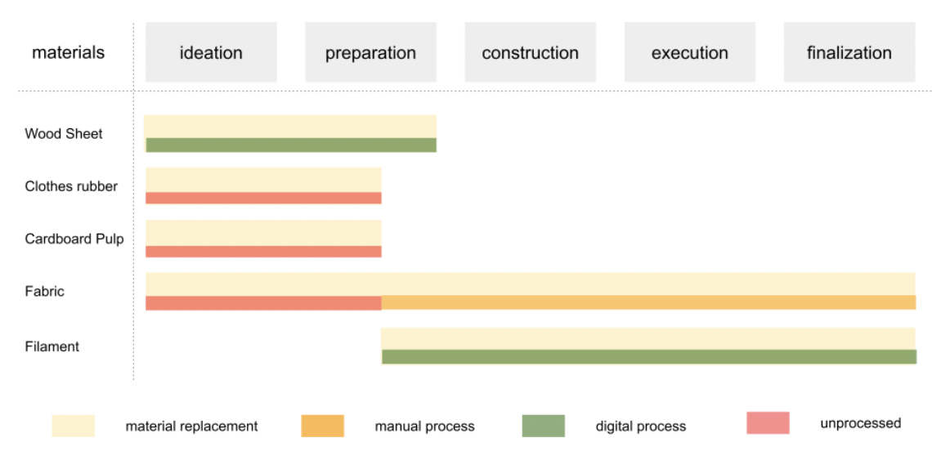The image size is (932, 469).
Task: Click the Filament row label
Action: pos(52,346)
